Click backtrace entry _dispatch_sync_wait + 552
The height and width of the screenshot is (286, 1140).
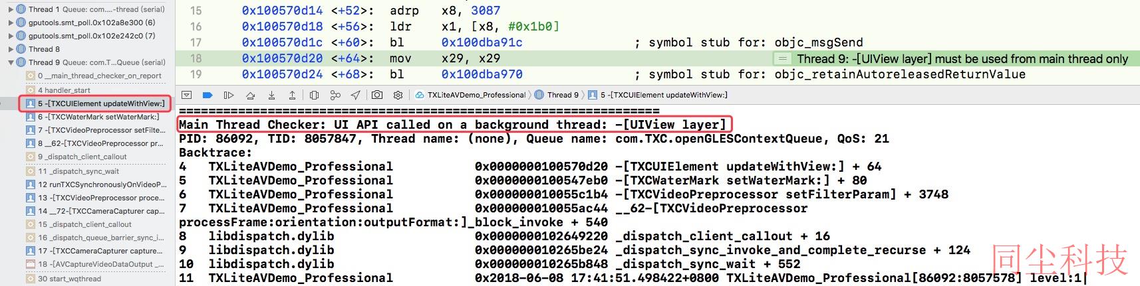(490, 264)
